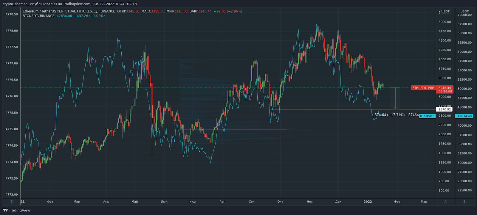Click the 500.00 level on ETH scale
This screenshot has width=477, height=215.
(x=444, y=190)
